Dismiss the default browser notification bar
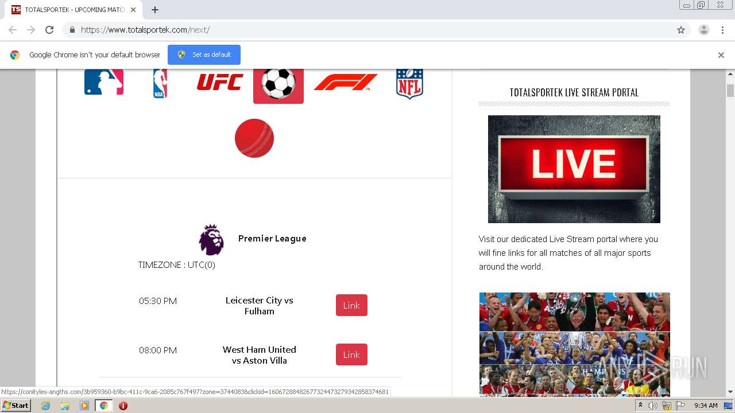Viewport: 735px width, 413px height. coord(721,55)
